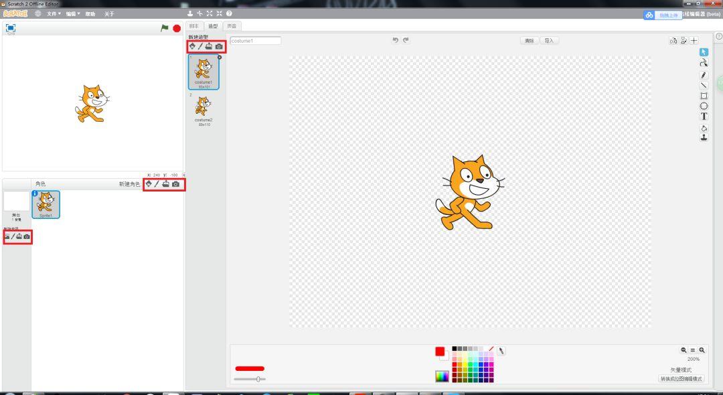Redo the paint edit
The image size is (723, 395).
pos(406,40)
